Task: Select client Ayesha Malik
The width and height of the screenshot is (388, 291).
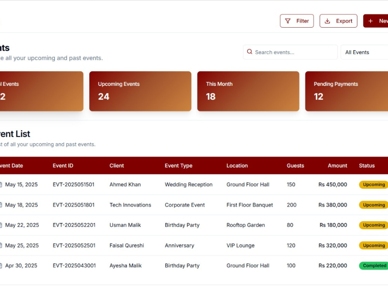Action: coord(125,266)
